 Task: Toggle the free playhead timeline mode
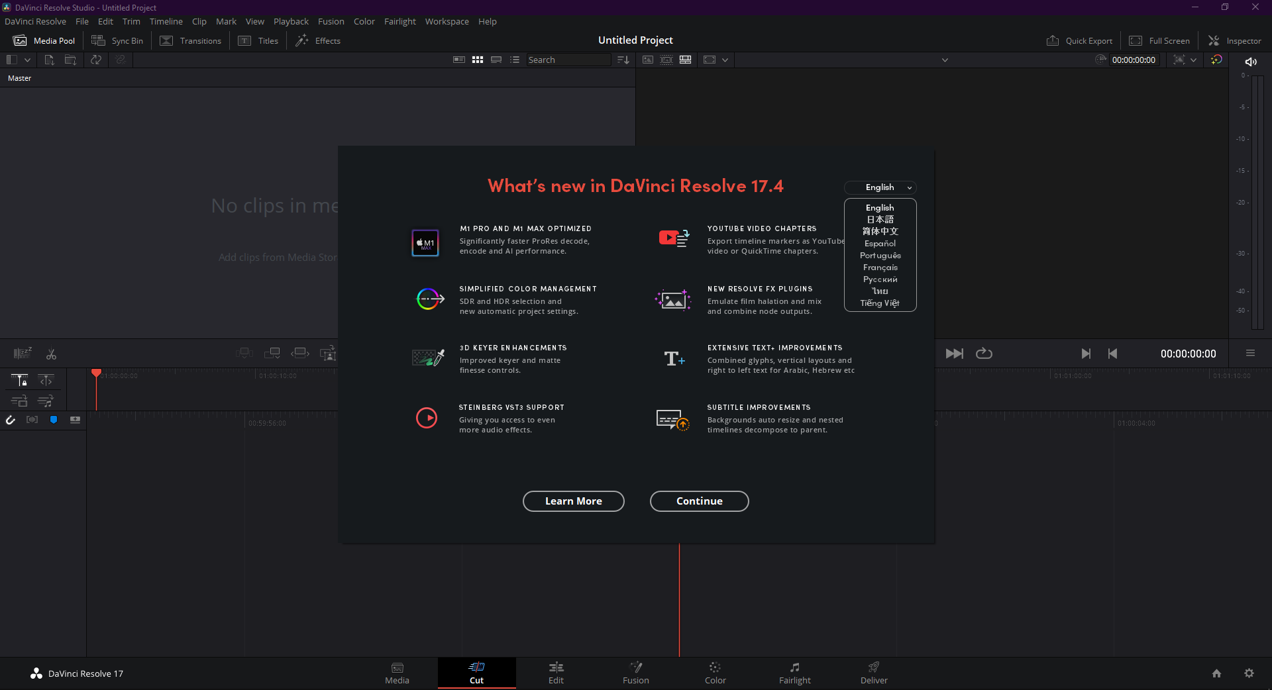click(46, 380)
